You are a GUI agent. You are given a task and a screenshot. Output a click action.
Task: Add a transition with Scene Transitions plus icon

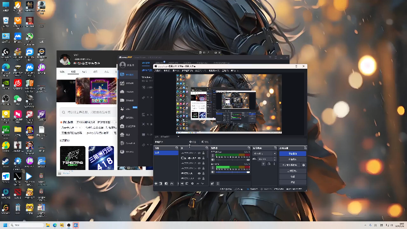(264, 164)
